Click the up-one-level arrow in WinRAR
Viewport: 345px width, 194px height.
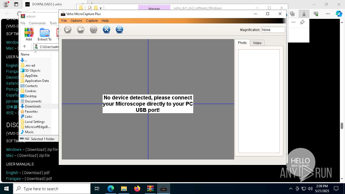pyautogui.click(x=24, y=47)
